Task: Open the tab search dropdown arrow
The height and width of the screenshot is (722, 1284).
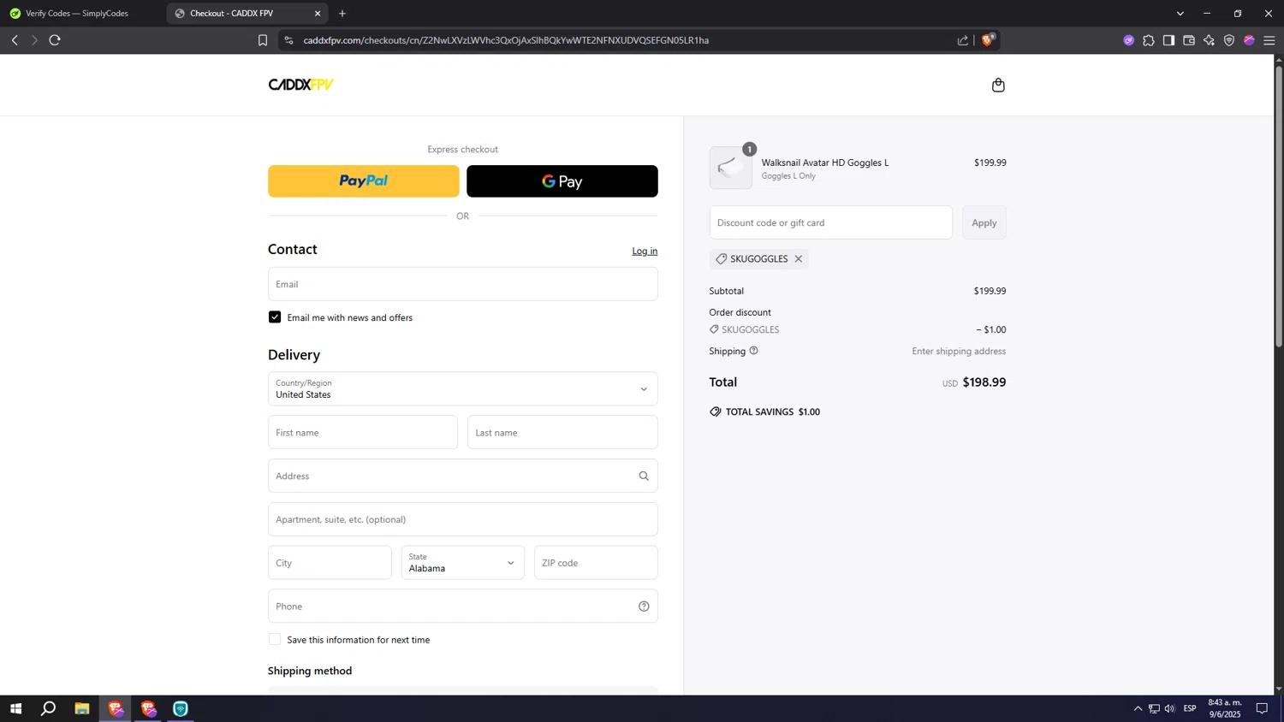Action: [1180, 14]
